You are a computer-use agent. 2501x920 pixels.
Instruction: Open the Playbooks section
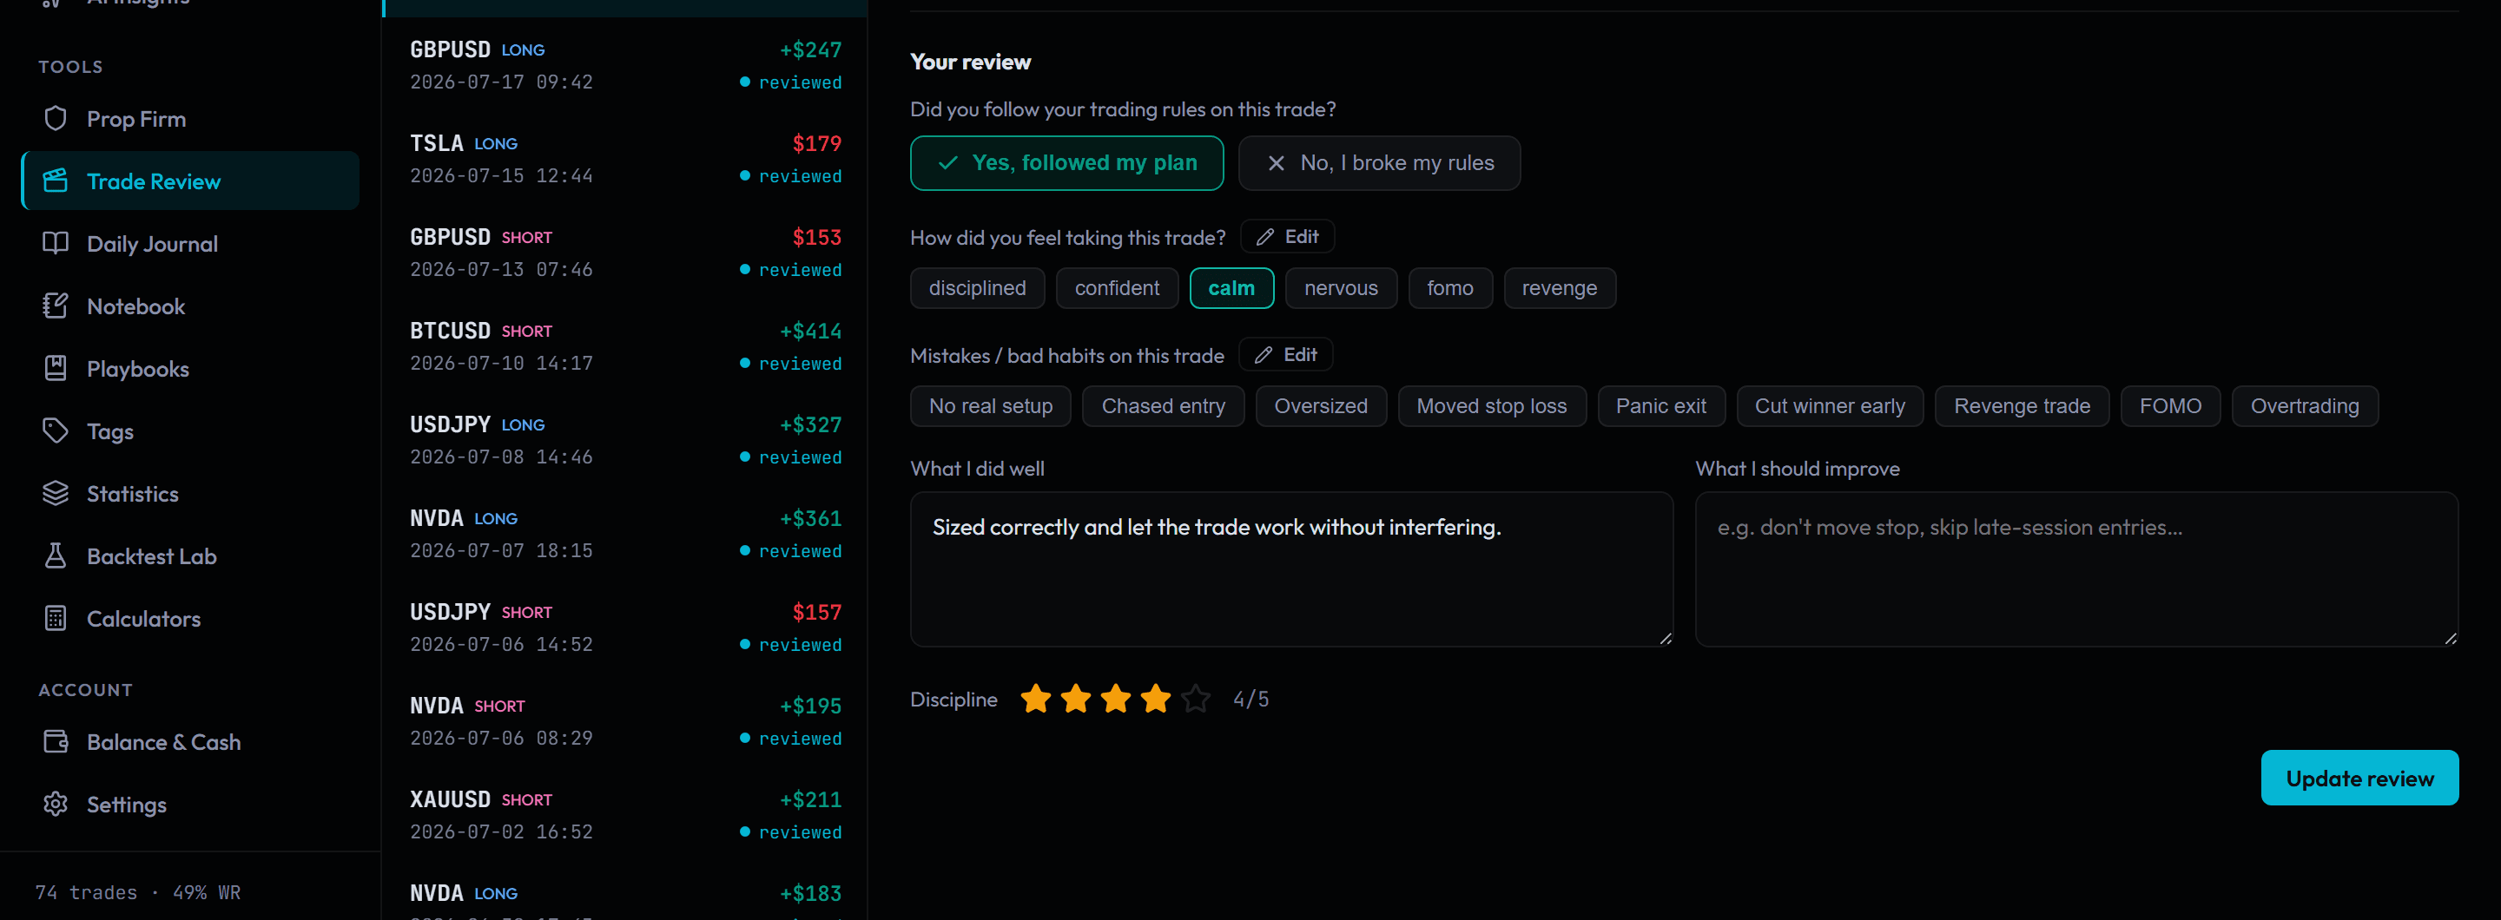pos(190,369)
